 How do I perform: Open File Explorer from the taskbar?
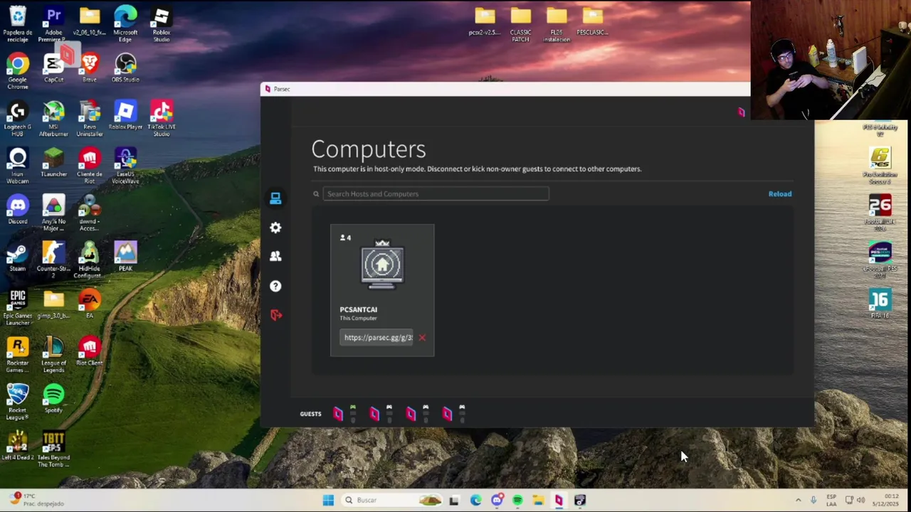point(538,501)
